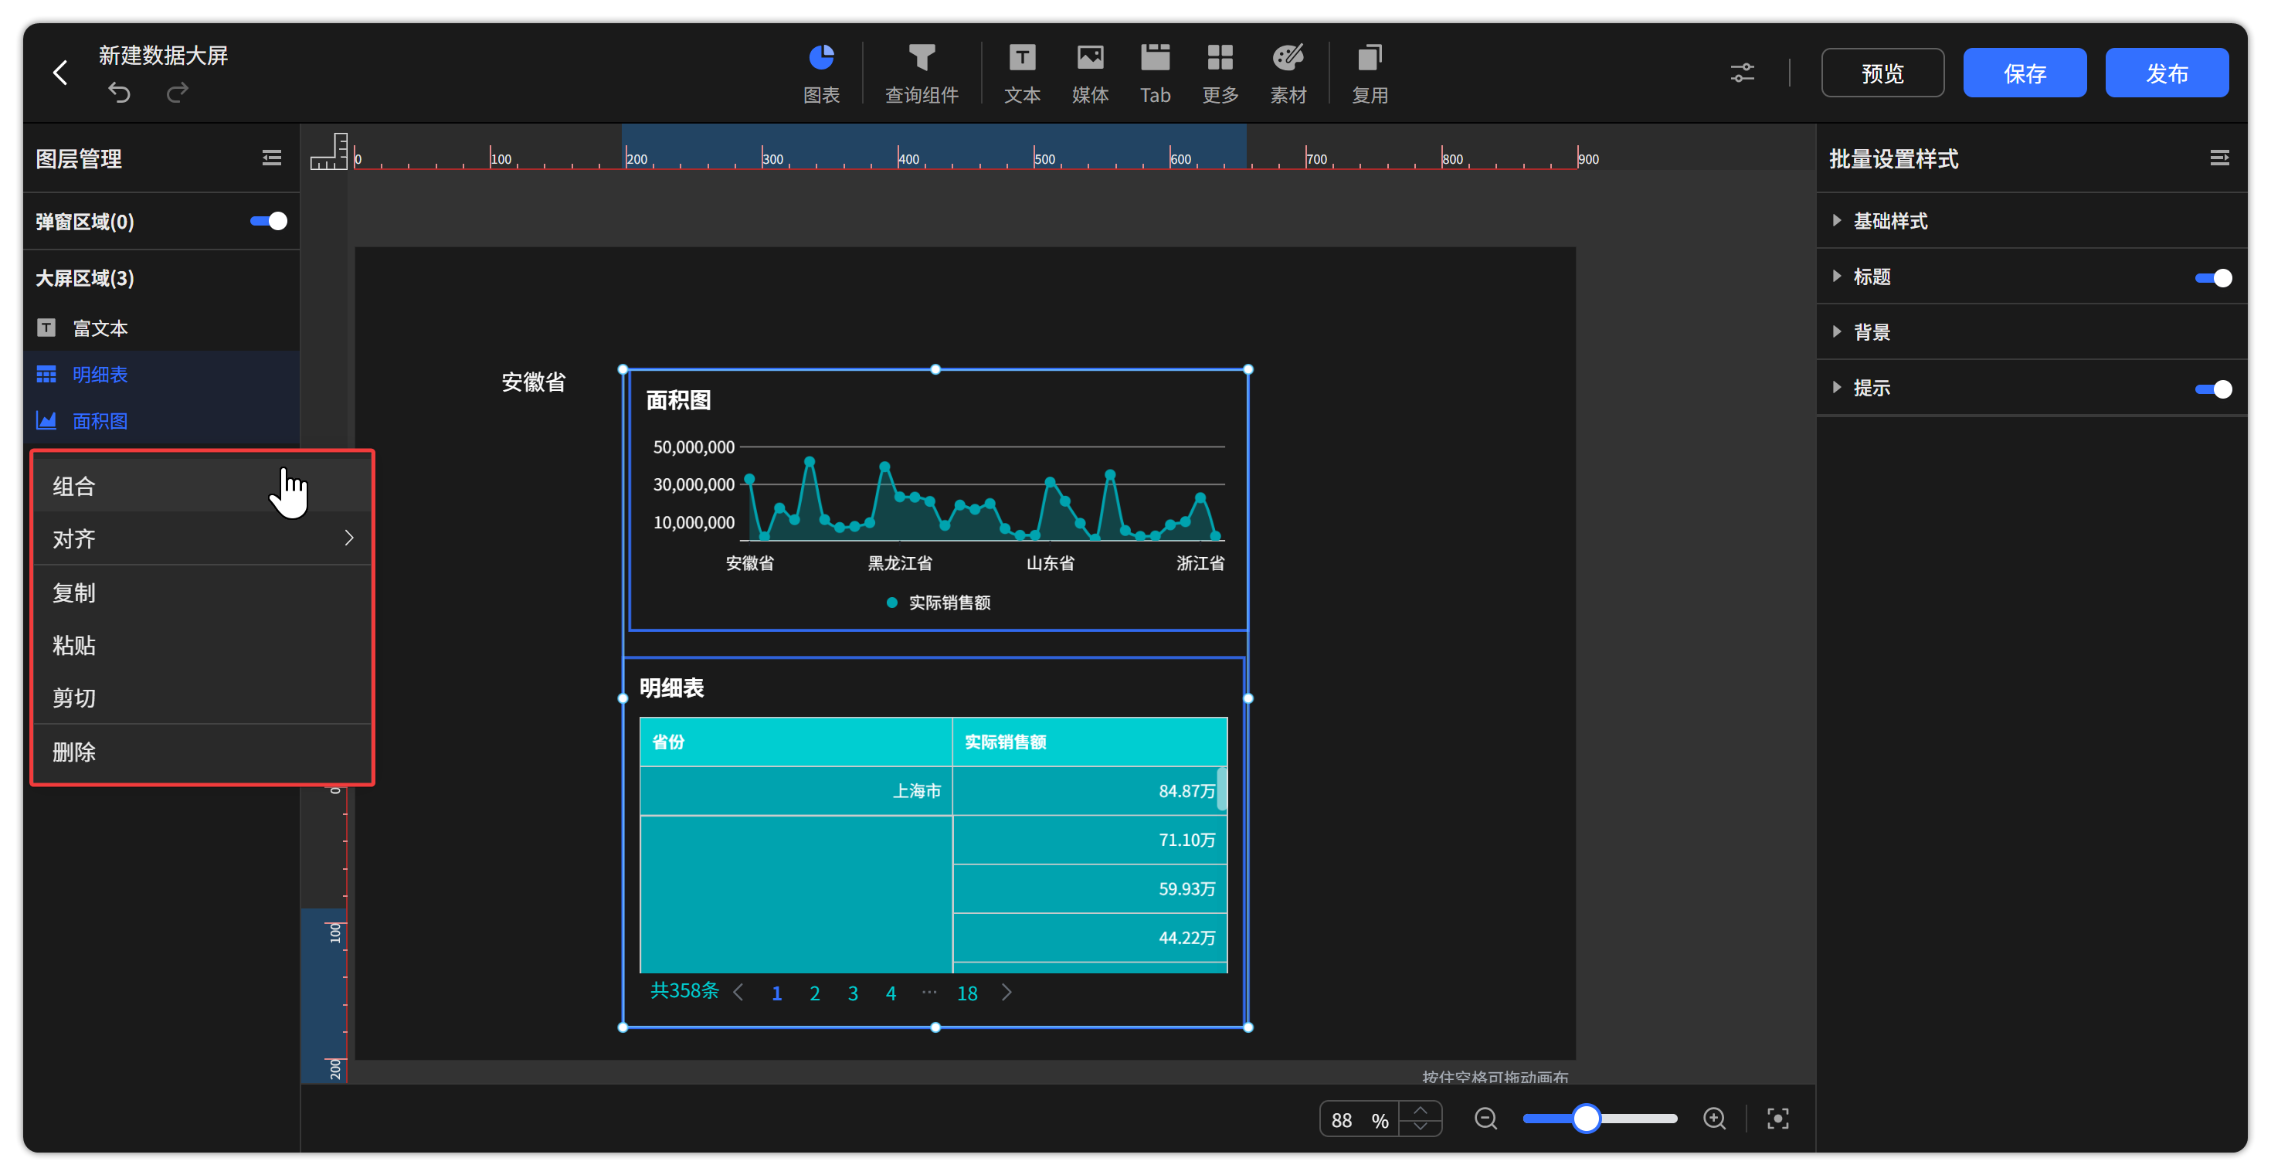Screen dimensions: 2271x1168
Task: Increase zoom percentage with up stepper
Action: pyautogui.click(x=1421, y=1111)
